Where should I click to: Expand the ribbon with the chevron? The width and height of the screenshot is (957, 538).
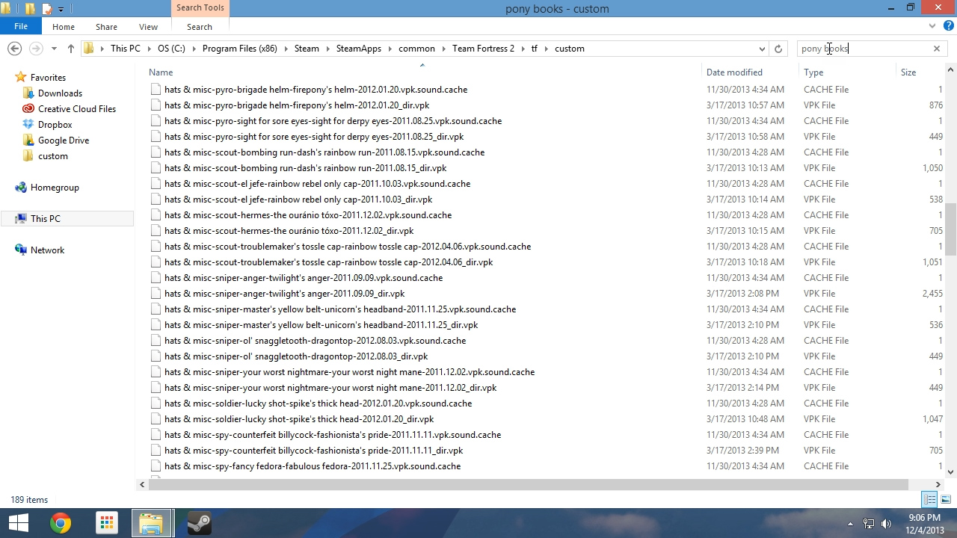coord(932,26)
